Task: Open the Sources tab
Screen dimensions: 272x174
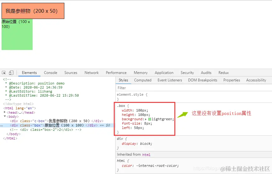Action: click(71, 73)
